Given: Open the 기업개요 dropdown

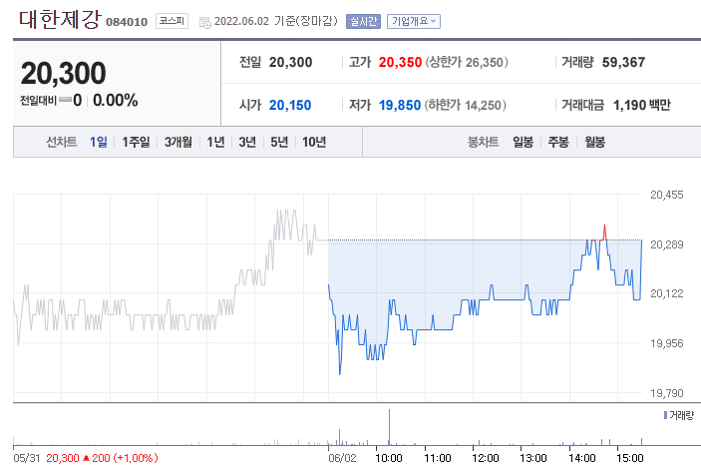Looking at the screenshot, I should tap(414, 22).
